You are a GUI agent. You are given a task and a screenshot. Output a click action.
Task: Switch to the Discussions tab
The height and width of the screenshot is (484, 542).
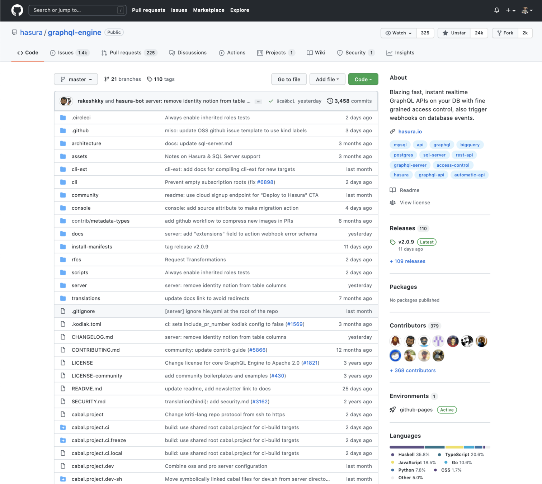188,53
